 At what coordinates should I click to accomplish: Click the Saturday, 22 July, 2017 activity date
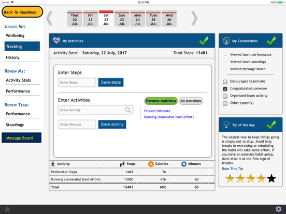104,53
